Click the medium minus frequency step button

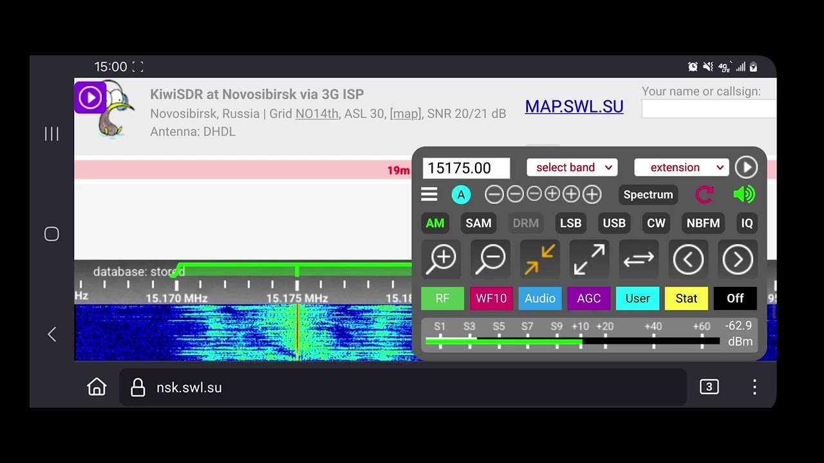click(x=515, y=194)
